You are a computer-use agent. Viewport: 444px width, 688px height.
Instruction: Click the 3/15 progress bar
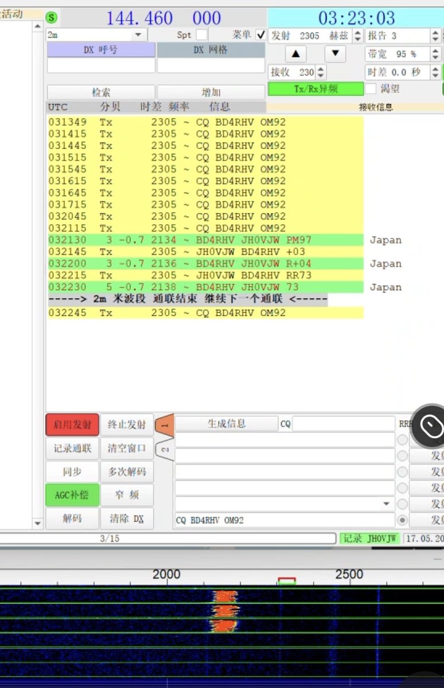[x=168, y=538]
